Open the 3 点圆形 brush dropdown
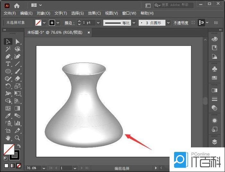Viewport: 225px width, 172px height. coord(169,23)
